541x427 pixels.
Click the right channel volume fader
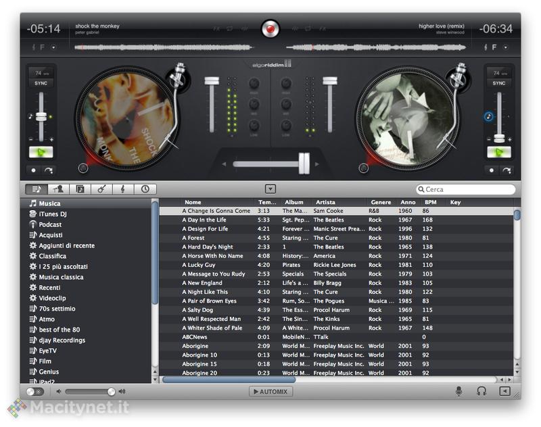pos(330,81)
